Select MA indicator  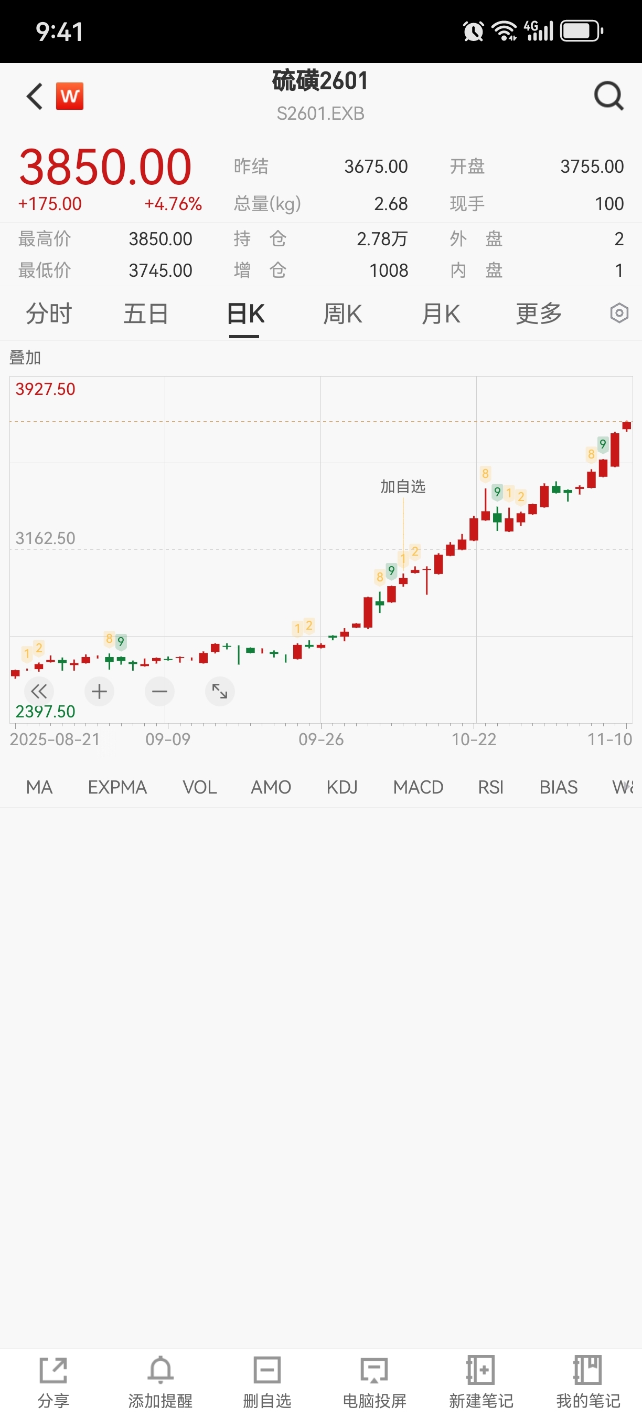[39, 787]
